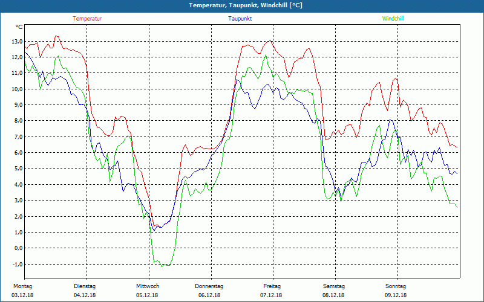Click the '11,0' y-axis value
484x302 pixels.
(17, 73)
